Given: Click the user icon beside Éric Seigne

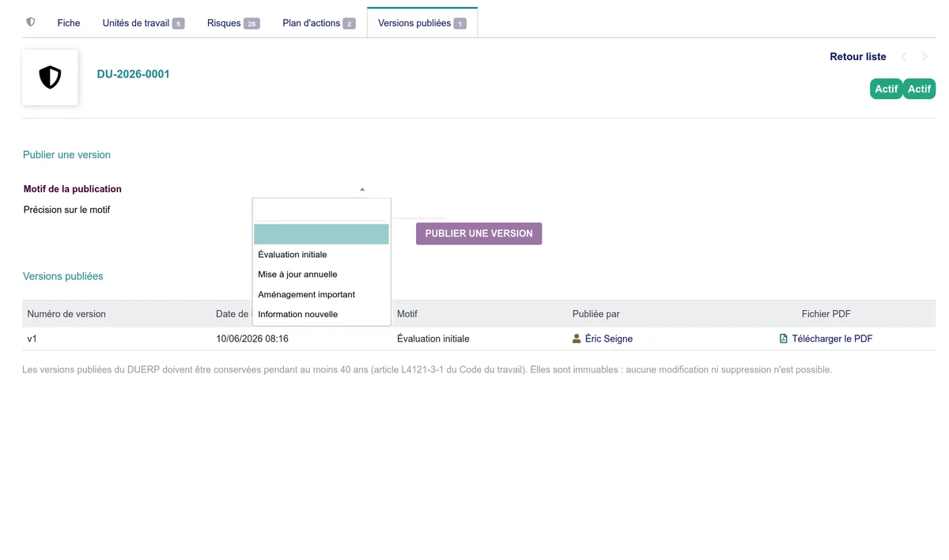Looking at the screenshot, I should pos(577,339).
